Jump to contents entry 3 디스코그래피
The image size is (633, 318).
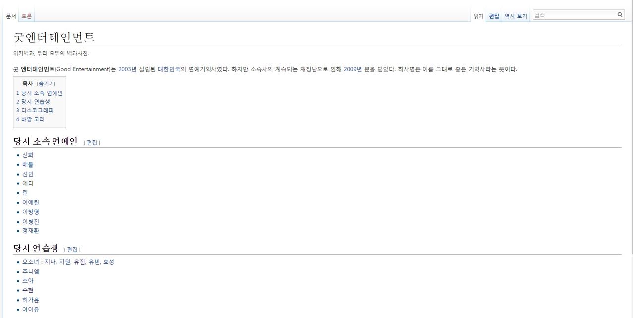(x=35, y=110)
